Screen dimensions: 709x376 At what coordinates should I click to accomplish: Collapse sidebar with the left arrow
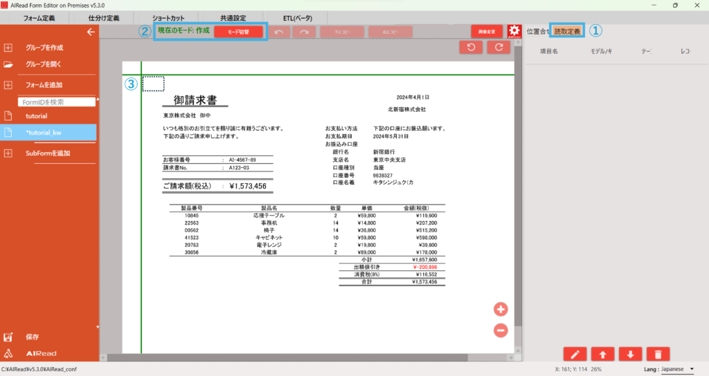tap(90, 32)
